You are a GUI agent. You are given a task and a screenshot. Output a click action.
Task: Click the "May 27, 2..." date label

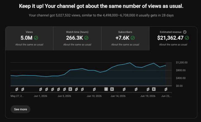17,96
